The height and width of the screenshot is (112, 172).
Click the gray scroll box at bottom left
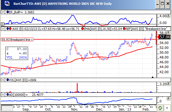pos(7,108)
